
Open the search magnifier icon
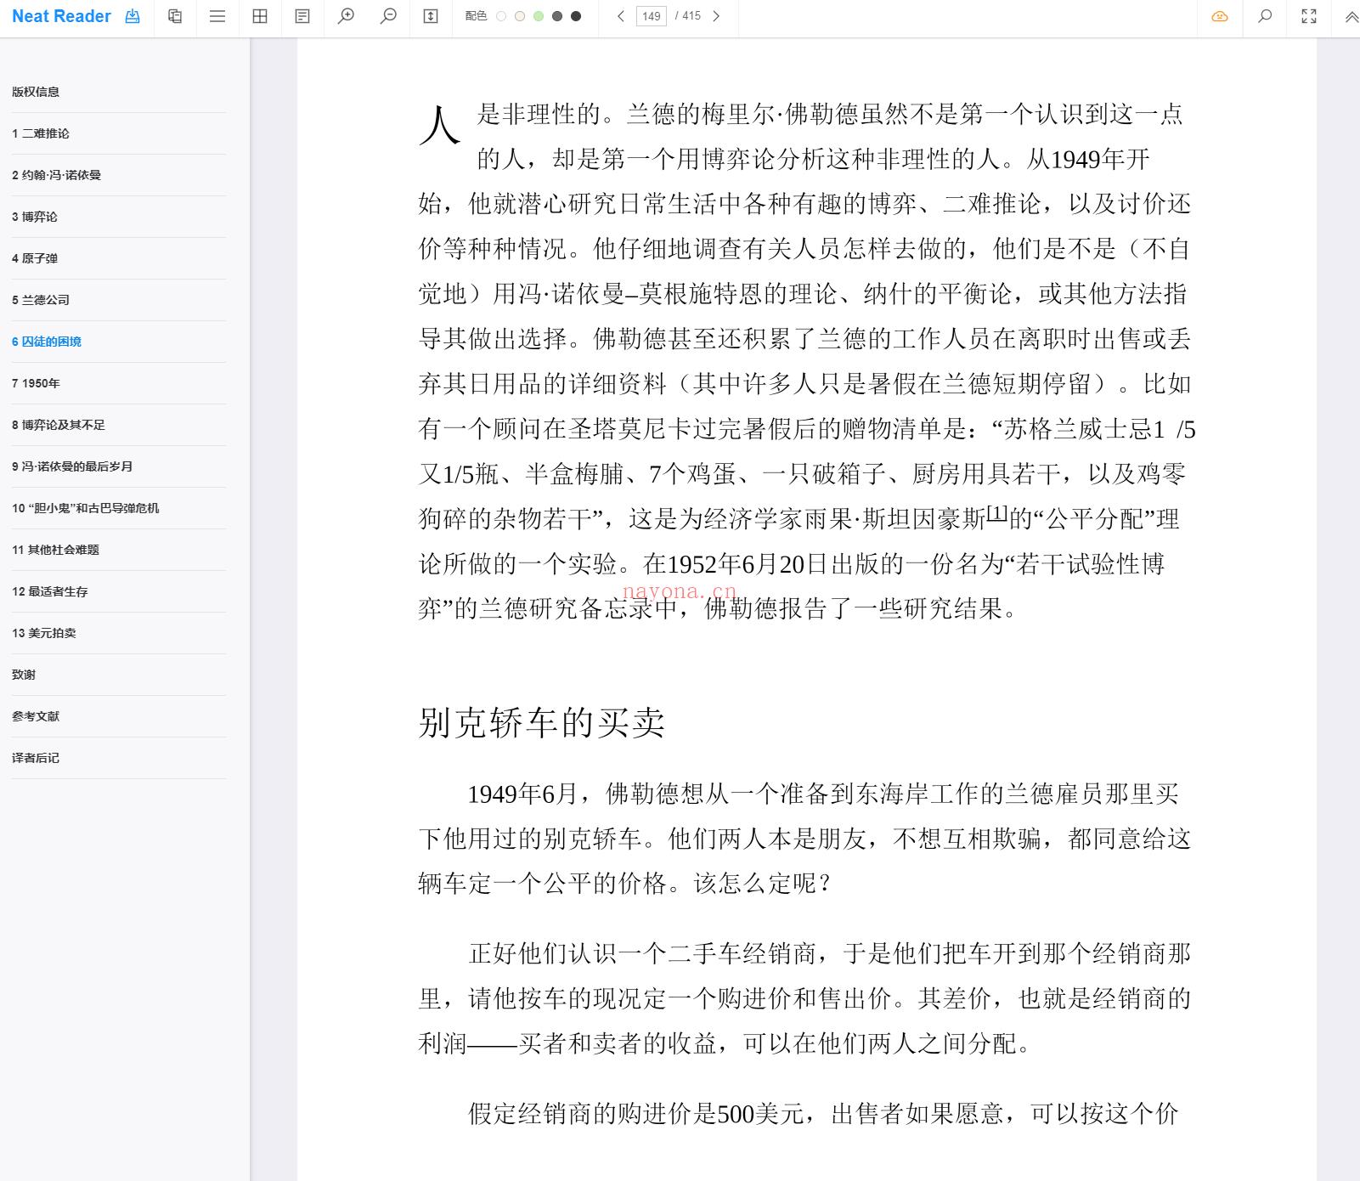(x=1265, y=16)
